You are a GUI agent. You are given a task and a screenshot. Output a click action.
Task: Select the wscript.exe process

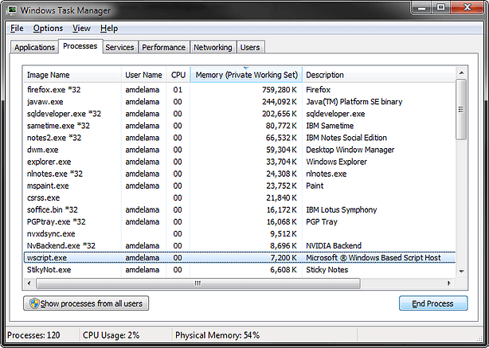(x=240, y=258)
